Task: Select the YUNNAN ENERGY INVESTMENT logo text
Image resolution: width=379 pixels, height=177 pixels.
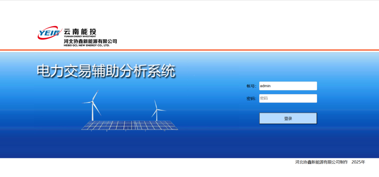Action: coord(80,36)
